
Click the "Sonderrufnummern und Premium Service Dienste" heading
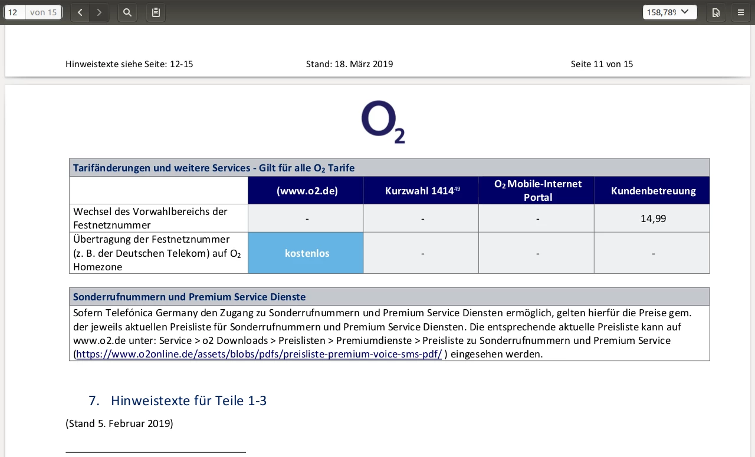point(189,297)
